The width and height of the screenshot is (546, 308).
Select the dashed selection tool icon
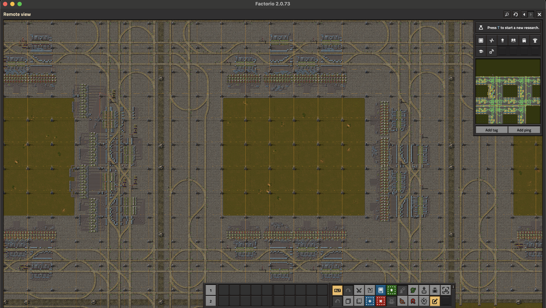point(359,301)
